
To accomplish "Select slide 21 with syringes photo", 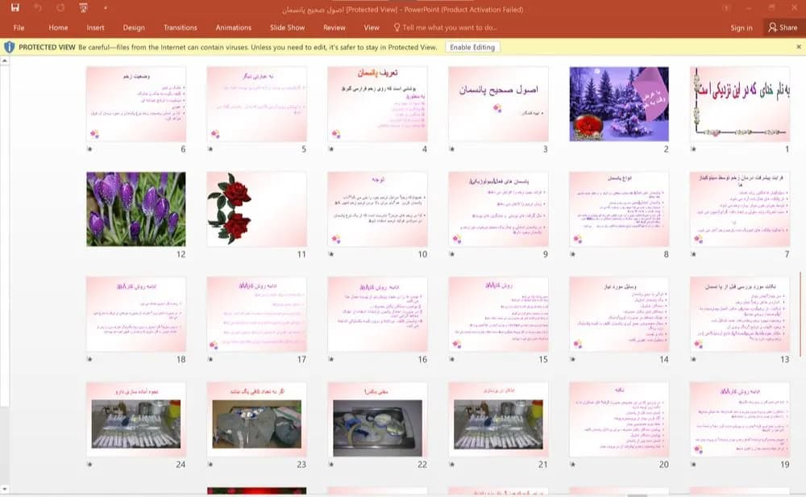I will point(498,420).
